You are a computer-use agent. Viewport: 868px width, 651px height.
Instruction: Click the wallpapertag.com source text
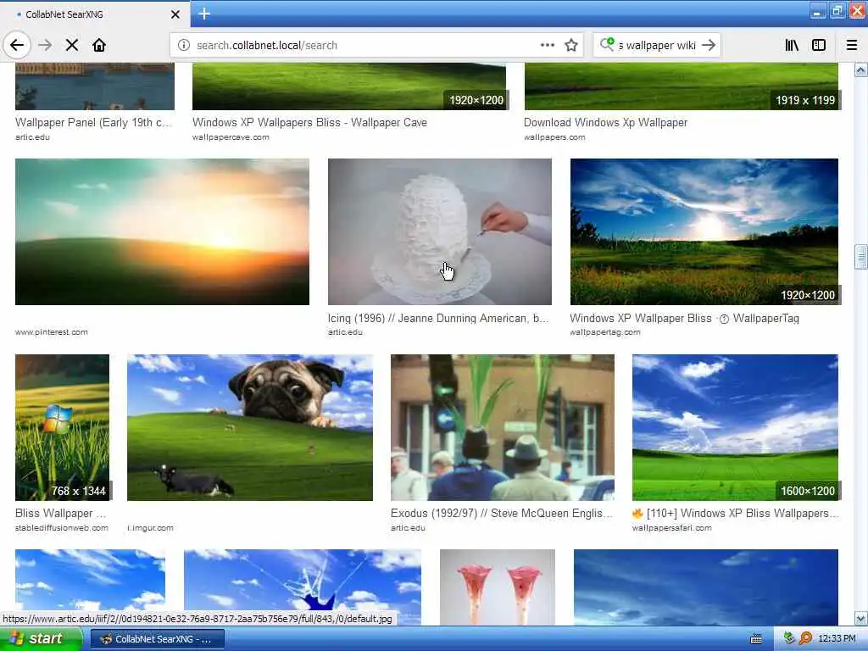[x=605, y=332]
